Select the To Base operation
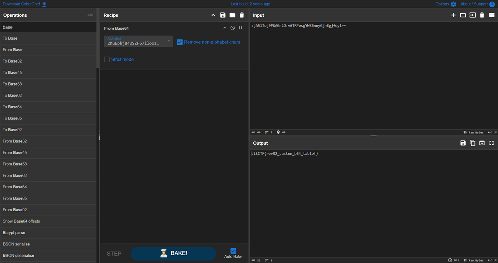Image resolution: width=498 pixels, height=263 pixels. point(48,39)
